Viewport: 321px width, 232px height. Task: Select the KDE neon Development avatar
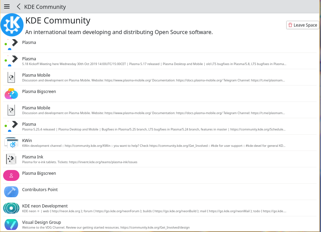coord(11,208)
